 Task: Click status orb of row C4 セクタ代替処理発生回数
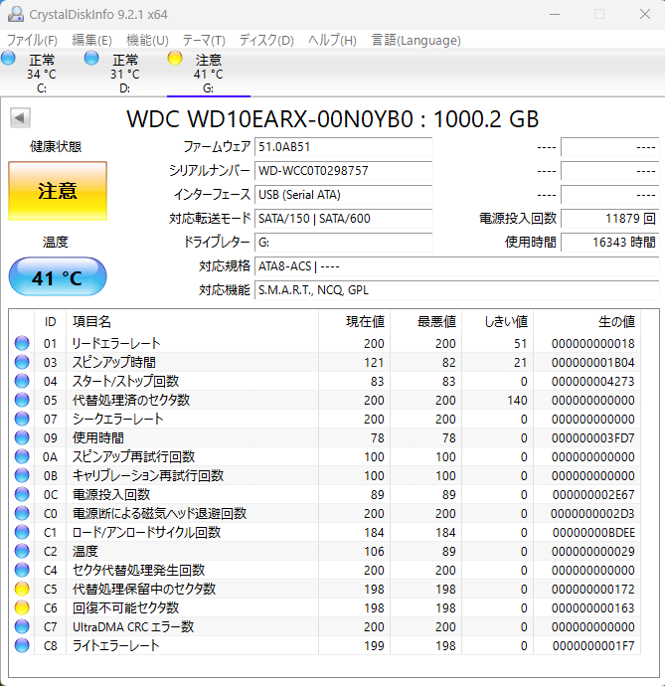22,570
